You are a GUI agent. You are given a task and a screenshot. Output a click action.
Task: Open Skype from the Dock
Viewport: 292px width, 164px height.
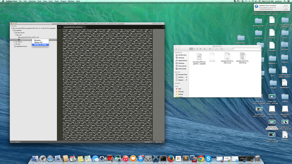(208, 159)
